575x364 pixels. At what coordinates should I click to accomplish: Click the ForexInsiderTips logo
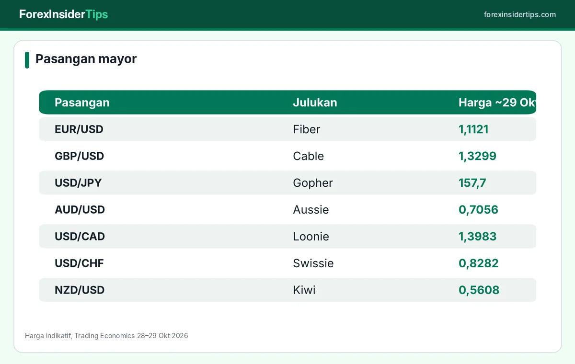[x=63, y=14]
